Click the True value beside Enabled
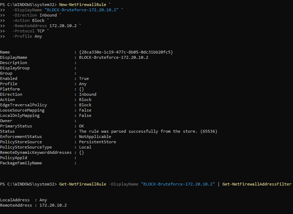 (84, 78)
